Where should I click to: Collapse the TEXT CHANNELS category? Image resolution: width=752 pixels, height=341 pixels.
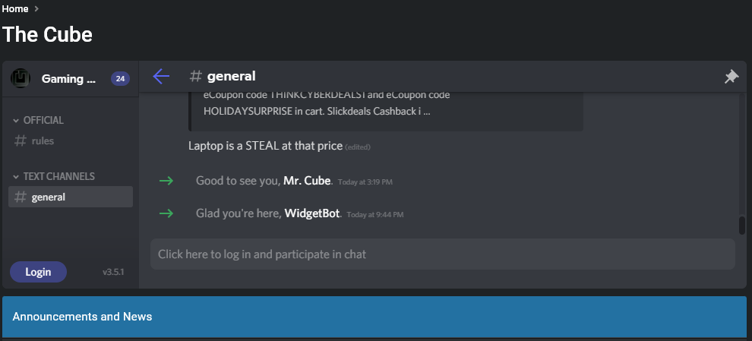click(54, 176)
